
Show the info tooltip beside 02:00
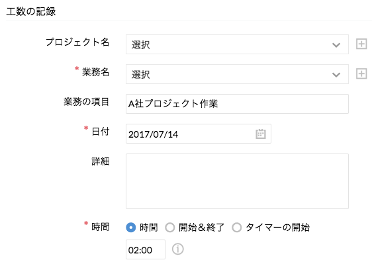[177, 249]
